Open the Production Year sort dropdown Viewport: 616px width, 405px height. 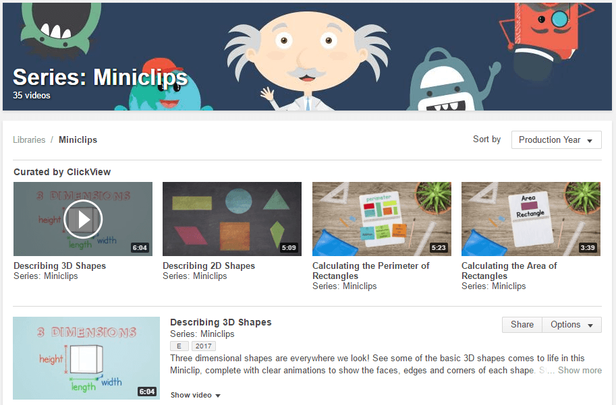(x=556, y=140)
